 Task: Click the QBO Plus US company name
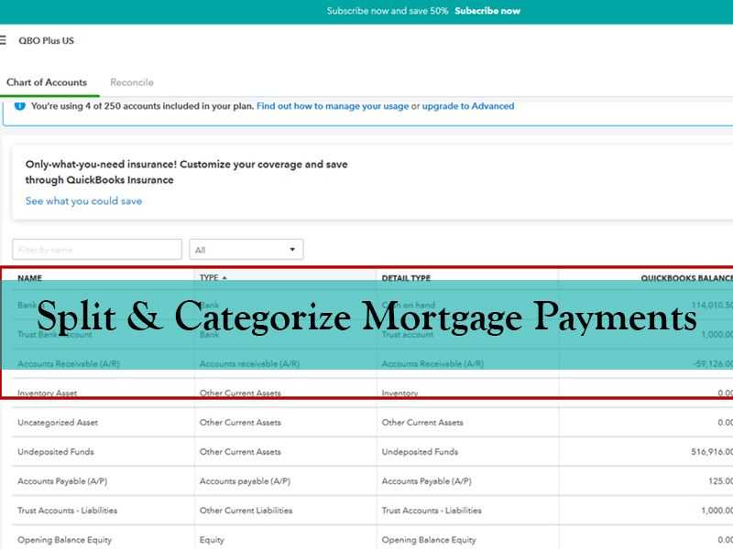(47, 40)
